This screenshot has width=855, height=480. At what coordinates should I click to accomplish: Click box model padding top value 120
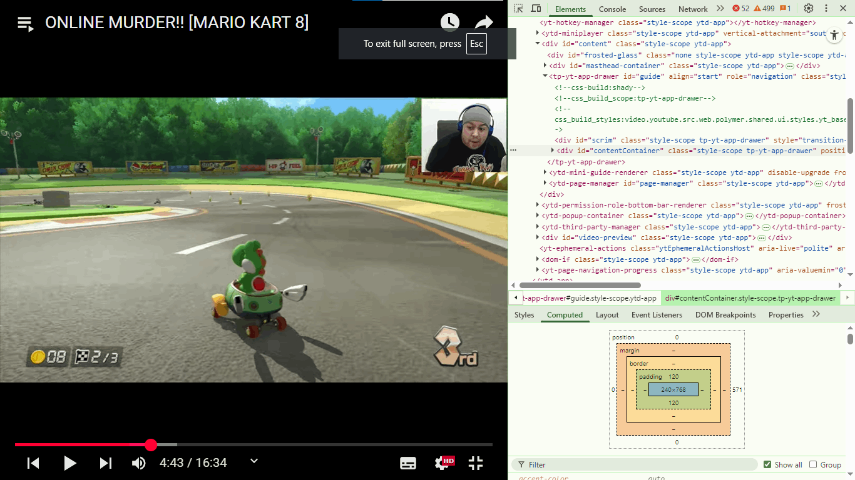click(x=673, y=377)
